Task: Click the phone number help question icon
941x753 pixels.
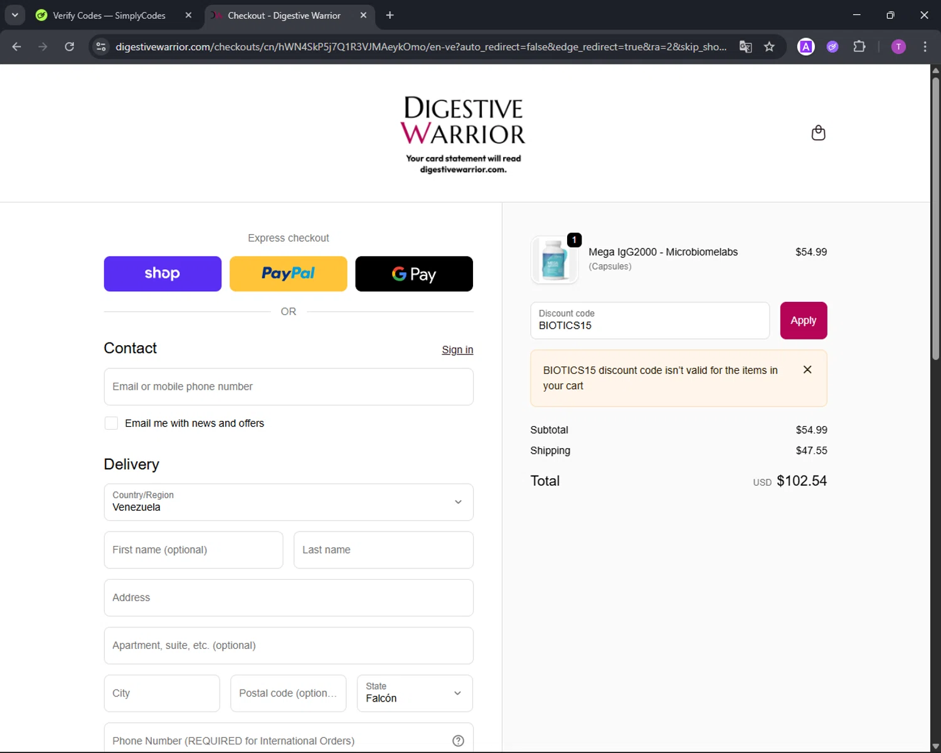Action: click(458, 740)
